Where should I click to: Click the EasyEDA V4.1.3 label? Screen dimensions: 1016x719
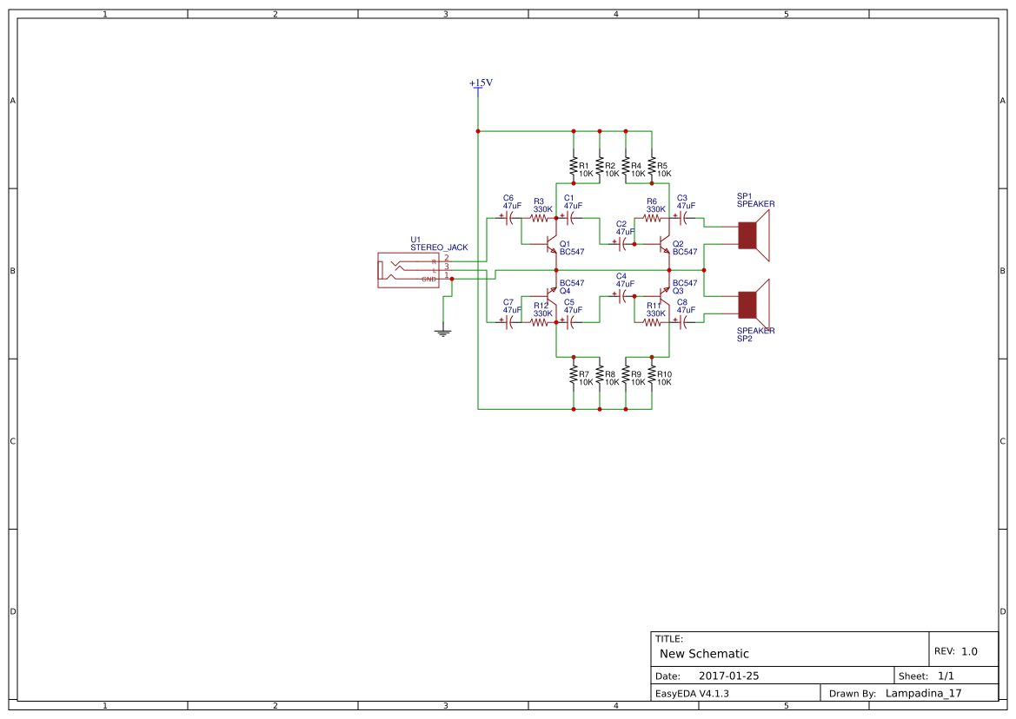(x=692, y=692)
